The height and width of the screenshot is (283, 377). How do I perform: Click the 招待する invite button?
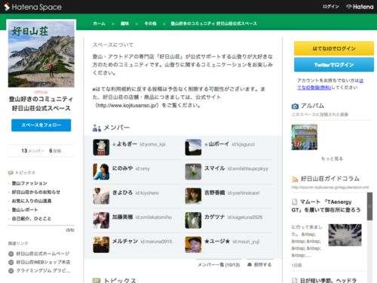coord(260,265)
